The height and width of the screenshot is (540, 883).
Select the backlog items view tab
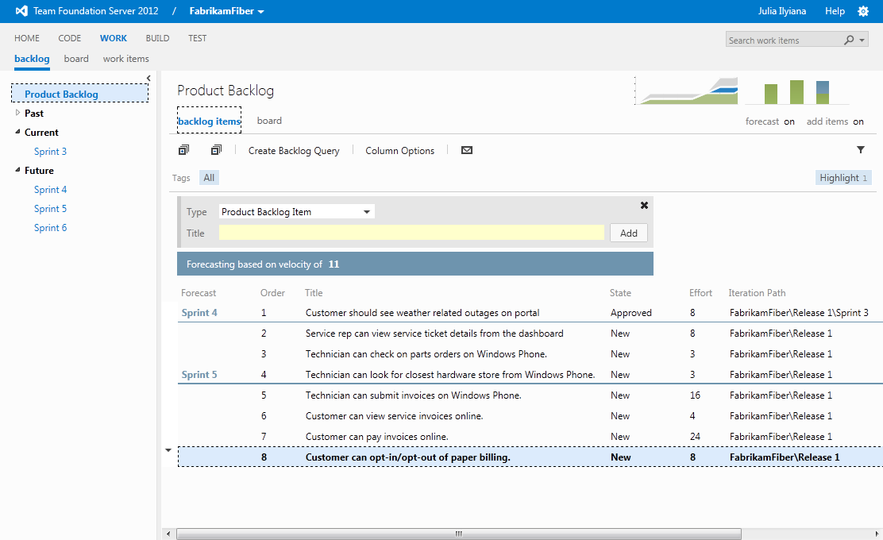(209, 121)
